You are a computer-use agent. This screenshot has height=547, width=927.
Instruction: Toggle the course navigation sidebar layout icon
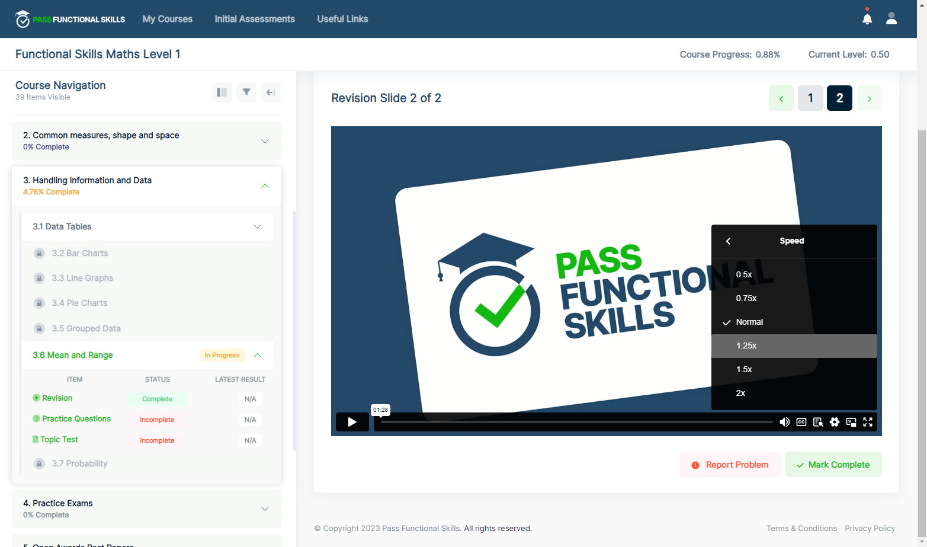222,92
